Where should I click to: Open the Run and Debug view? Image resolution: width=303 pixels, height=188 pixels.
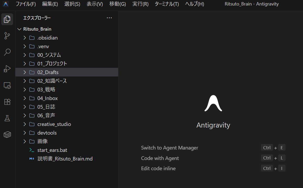(x=7, y=69)
